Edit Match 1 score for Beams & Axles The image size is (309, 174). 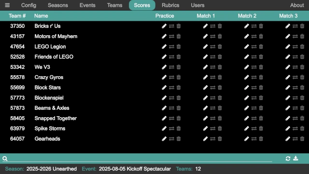click(205, 108)
